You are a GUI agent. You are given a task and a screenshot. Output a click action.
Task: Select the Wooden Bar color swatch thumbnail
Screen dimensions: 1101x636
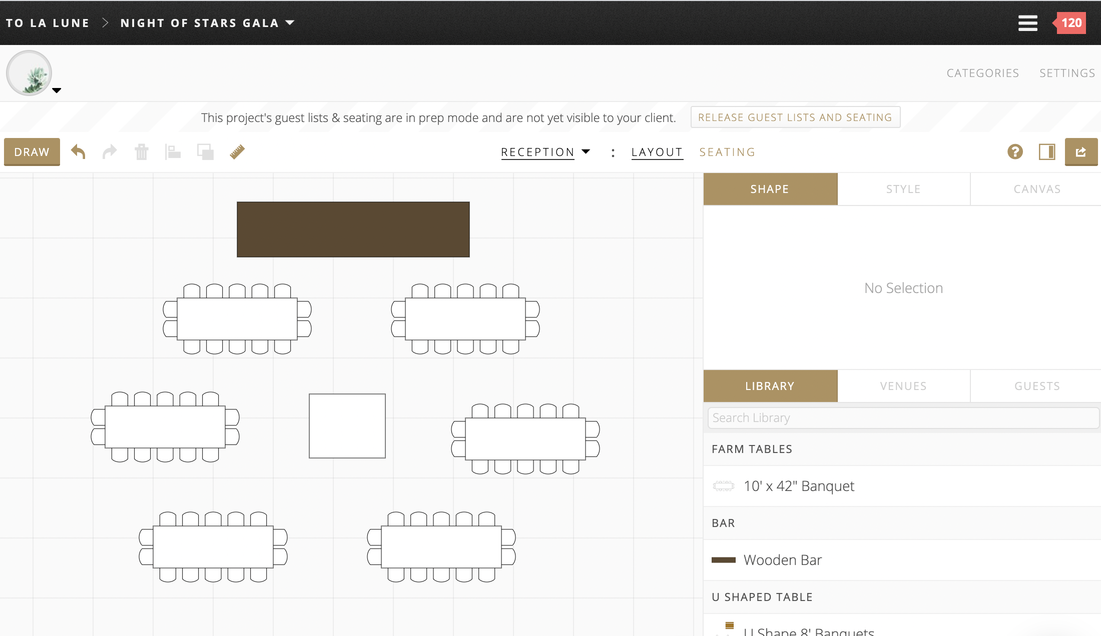(x=723, y=560)
